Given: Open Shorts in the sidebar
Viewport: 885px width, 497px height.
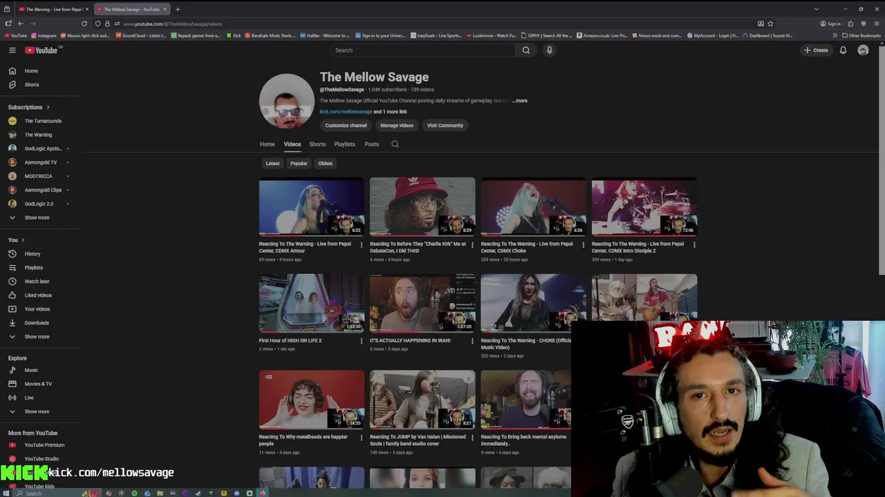Looking at the screenshot, I should click(31, 84).
